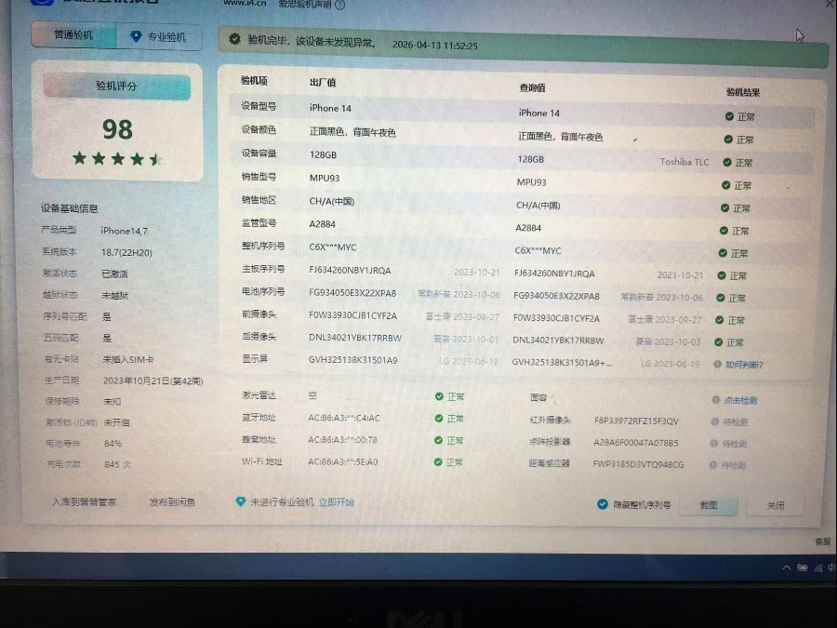Click the 待检测 icon for 红外摄像头

(x=714, y=422)
